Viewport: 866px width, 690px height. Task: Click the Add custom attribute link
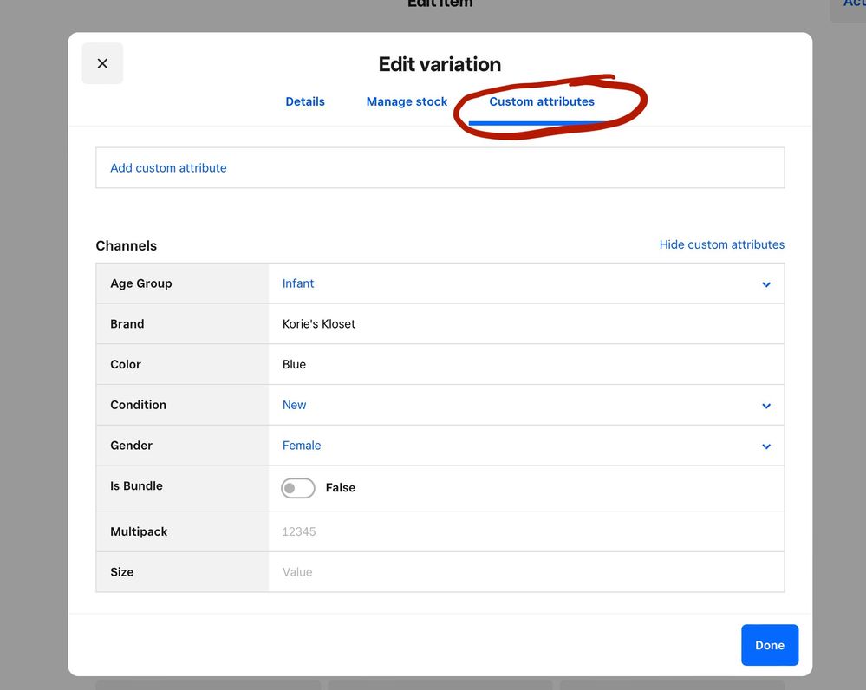(x=168, y=168)
